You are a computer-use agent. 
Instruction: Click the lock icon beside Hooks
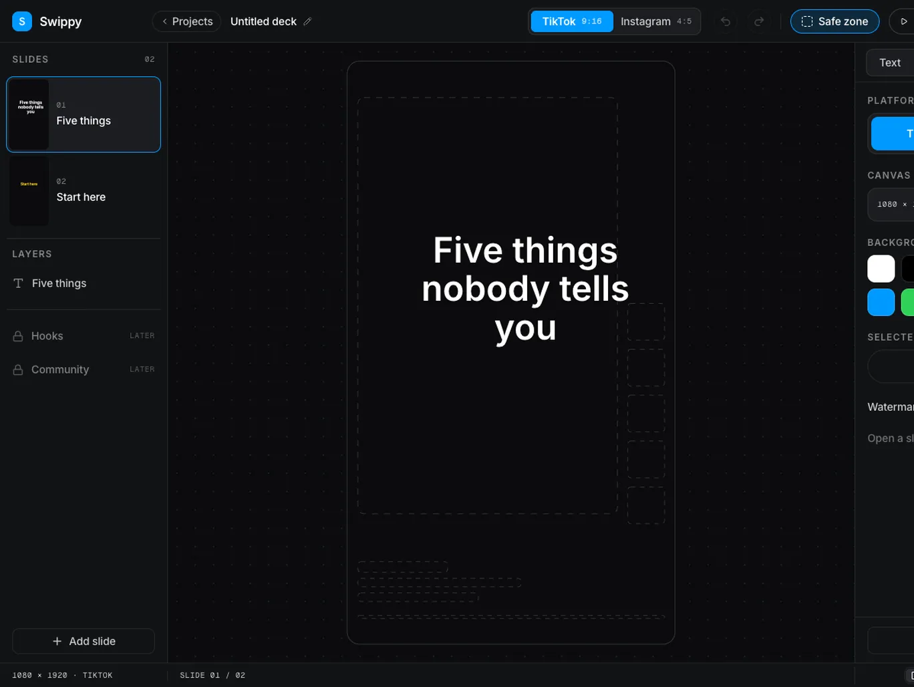(18, 336)
